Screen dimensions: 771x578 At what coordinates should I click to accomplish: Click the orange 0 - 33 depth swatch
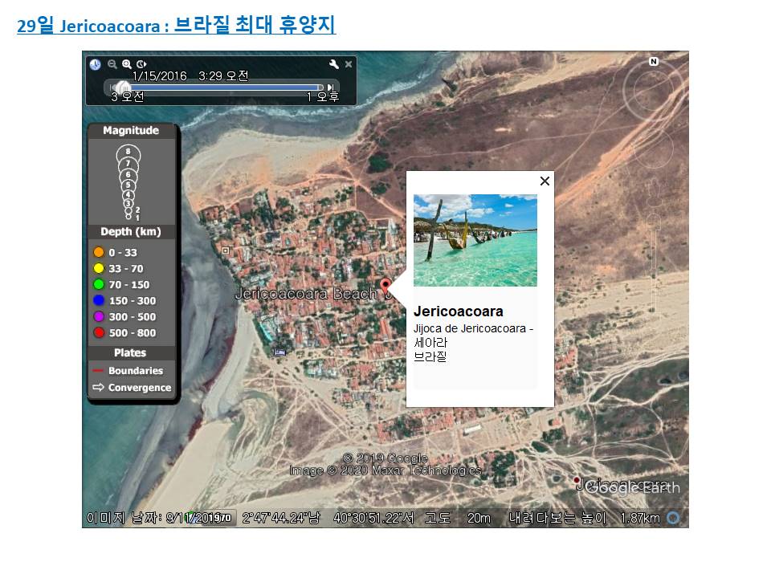tap(99, 252)
